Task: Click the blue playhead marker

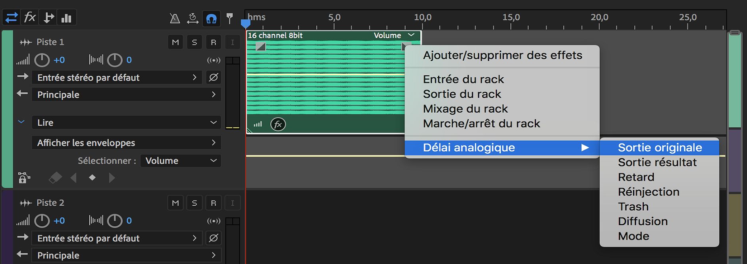Action: point(246,24)
